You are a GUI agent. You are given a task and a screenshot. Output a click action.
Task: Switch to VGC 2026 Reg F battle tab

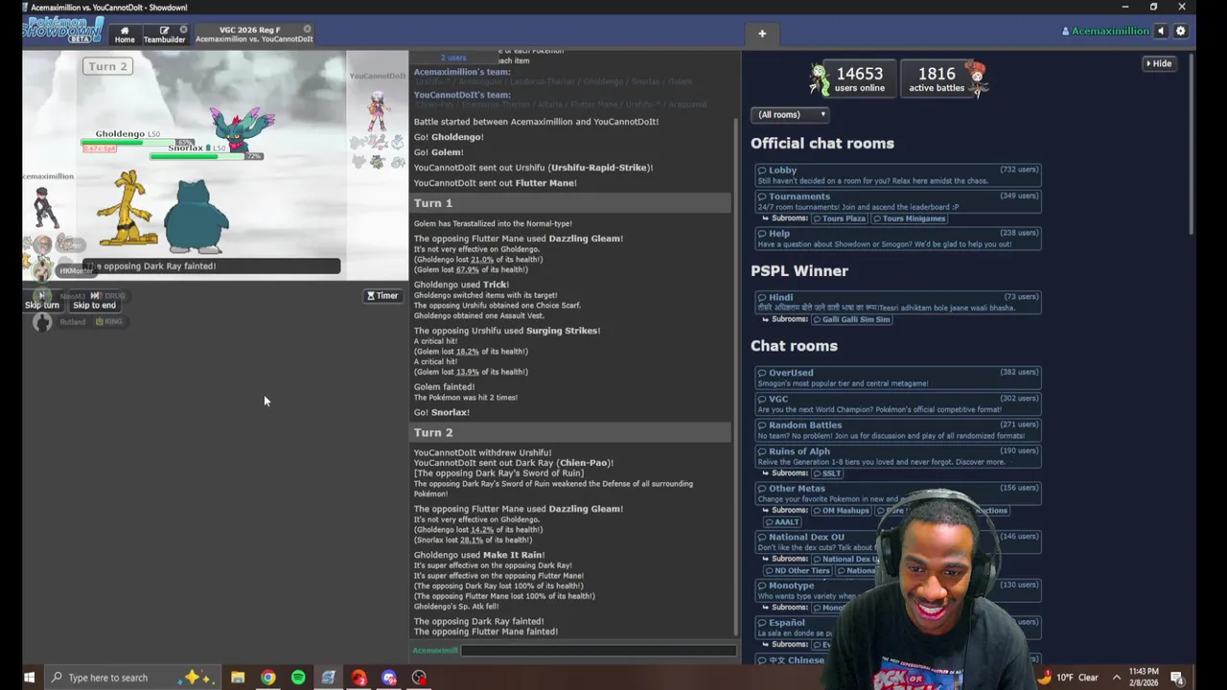[x=253, y=34]
